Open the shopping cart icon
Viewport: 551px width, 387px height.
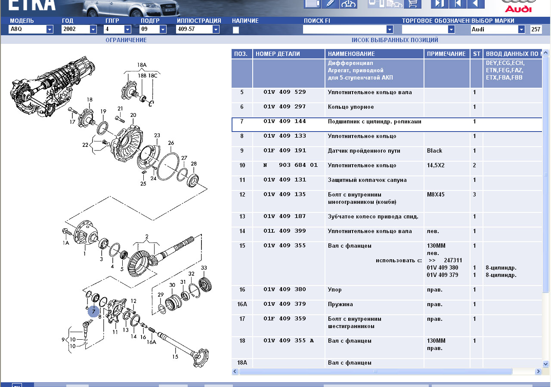click(412, 4)
